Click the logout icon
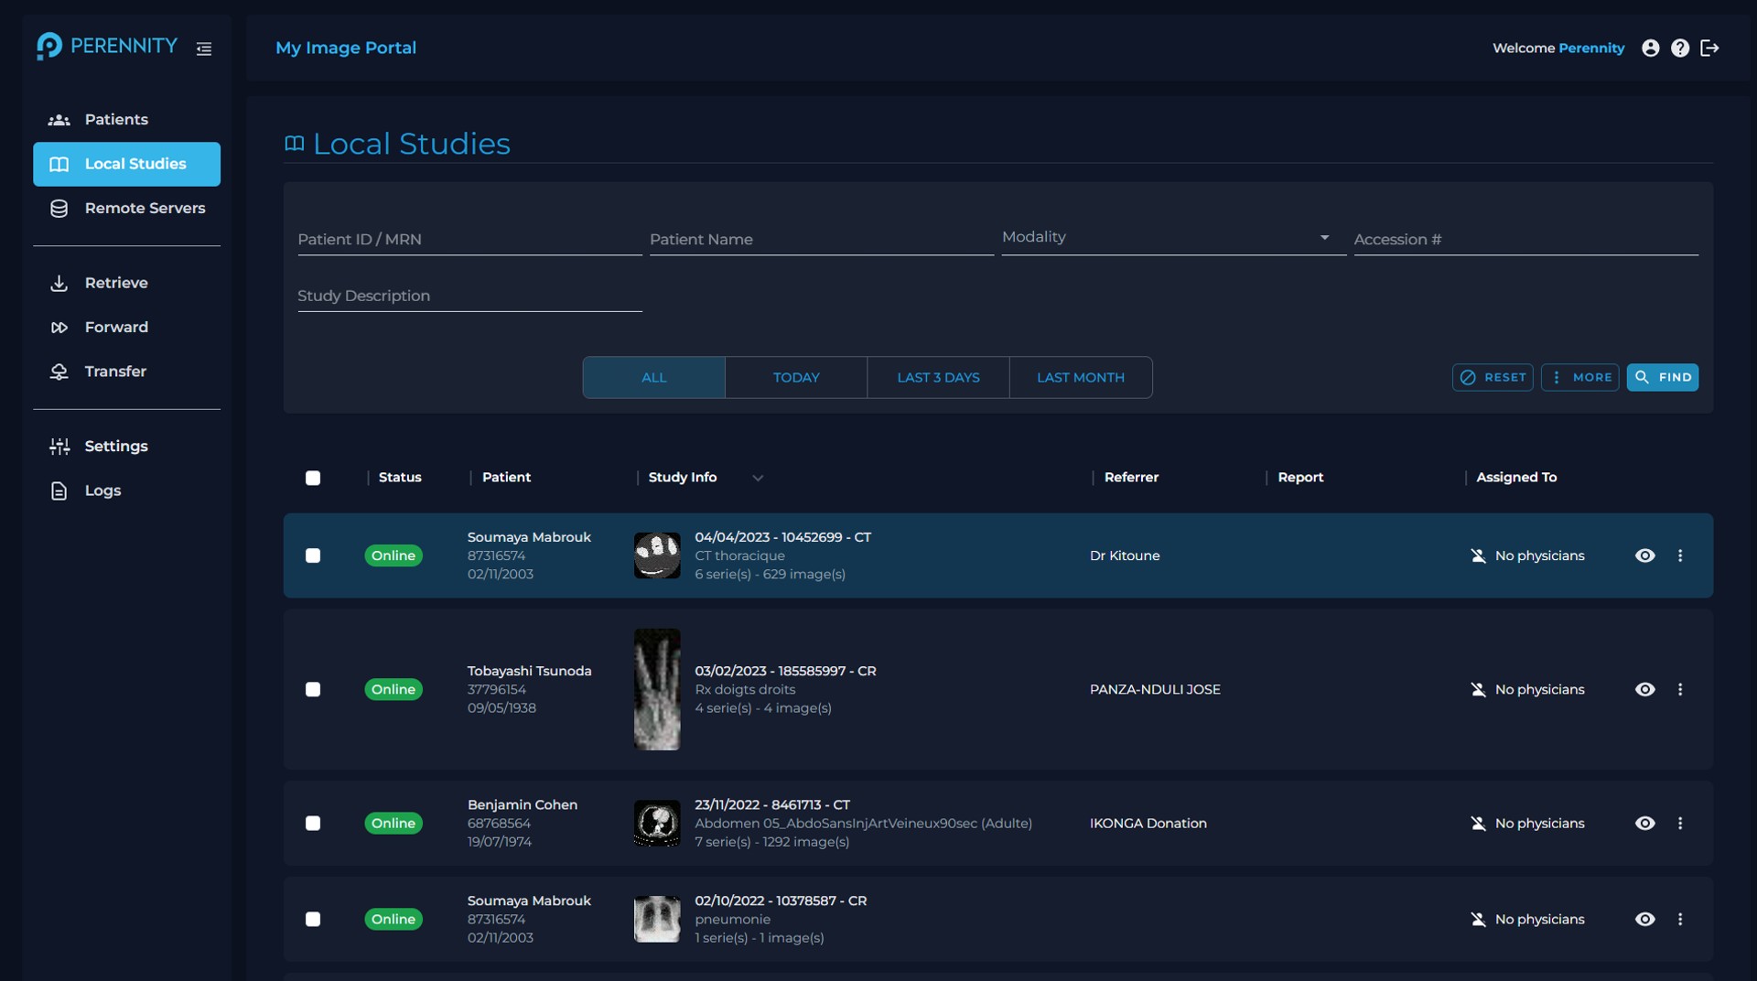The width and height of the screenshot is (1757, 981). (x=1709, y=48)
